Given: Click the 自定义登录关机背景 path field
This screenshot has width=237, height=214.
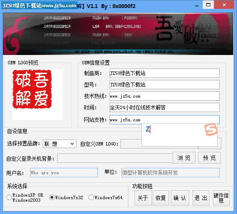Looking at the screenshot, I should [x=115, y=158].
